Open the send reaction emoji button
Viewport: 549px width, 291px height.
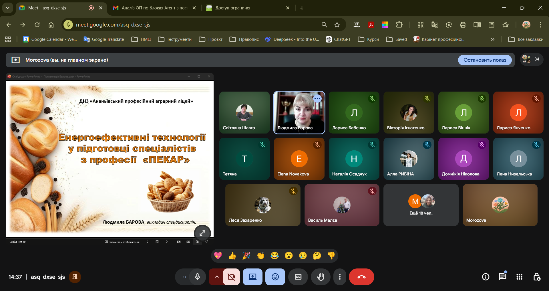275,277
